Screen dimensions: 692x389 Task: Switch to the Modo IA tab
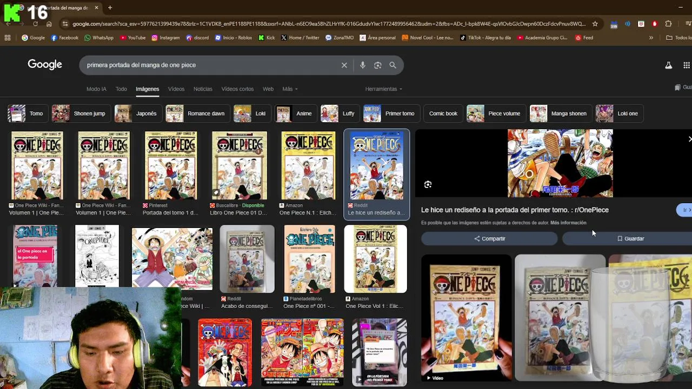click(96, 89)
